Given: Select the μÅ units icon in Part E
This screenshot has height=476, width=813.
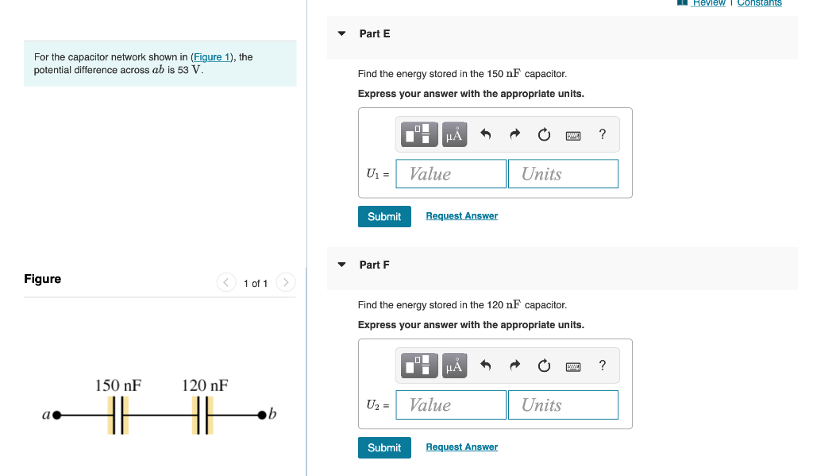Looking at the screenshot, I should [453, 134].
